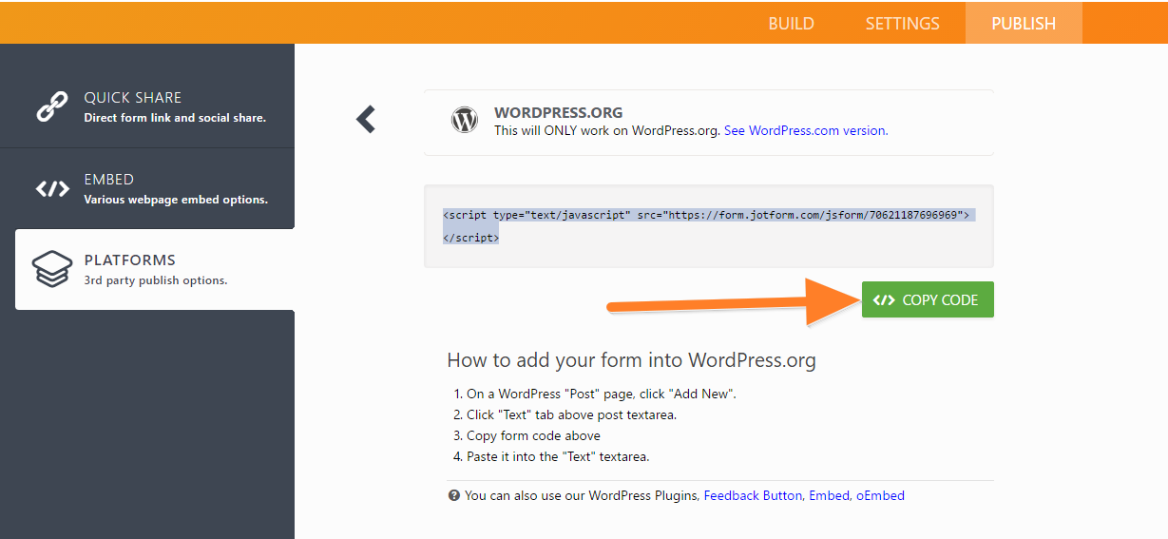1168x539 pixels.
Task: Choose 'Various webpage embed options' in sidebar
Action: pyautogui.click(x=176, y=200)
